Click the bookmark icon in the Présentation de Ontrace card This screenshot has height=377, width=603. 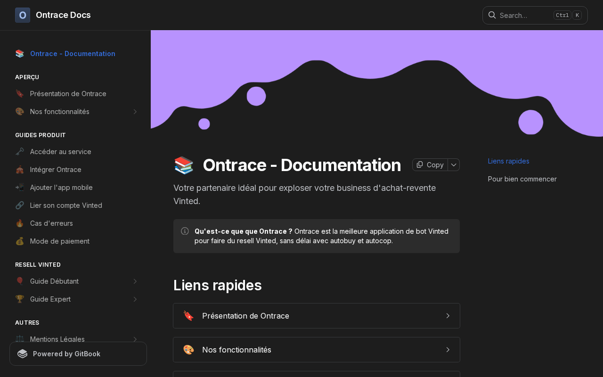(x=188, y=316)
